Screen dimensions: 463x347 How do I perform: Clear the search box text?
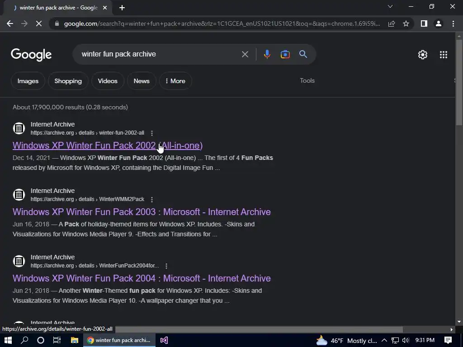pos(245,54)
